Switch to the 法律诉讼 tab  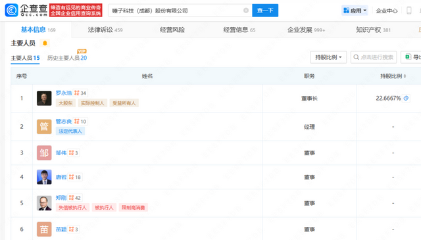coord(105,30)
